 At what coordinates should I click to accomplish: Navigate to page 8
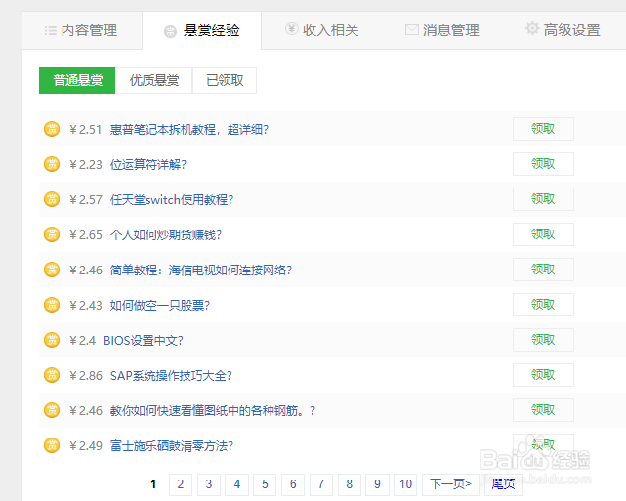(350, 484)
